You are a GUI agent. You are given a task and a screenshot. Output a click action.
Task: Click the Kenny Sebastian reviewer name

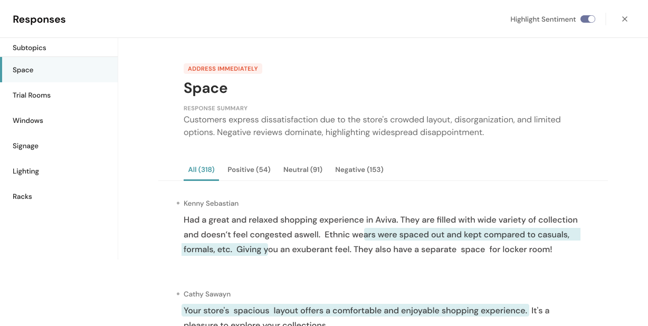click(211, 203)
